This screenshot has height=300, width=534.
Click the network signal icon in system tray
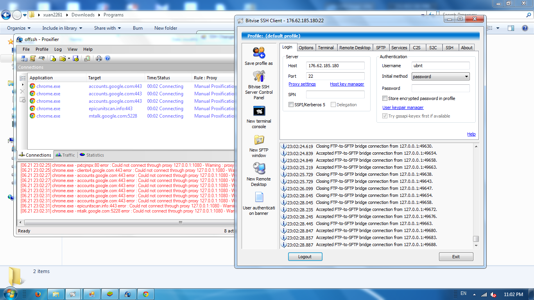tap(484, 294)
